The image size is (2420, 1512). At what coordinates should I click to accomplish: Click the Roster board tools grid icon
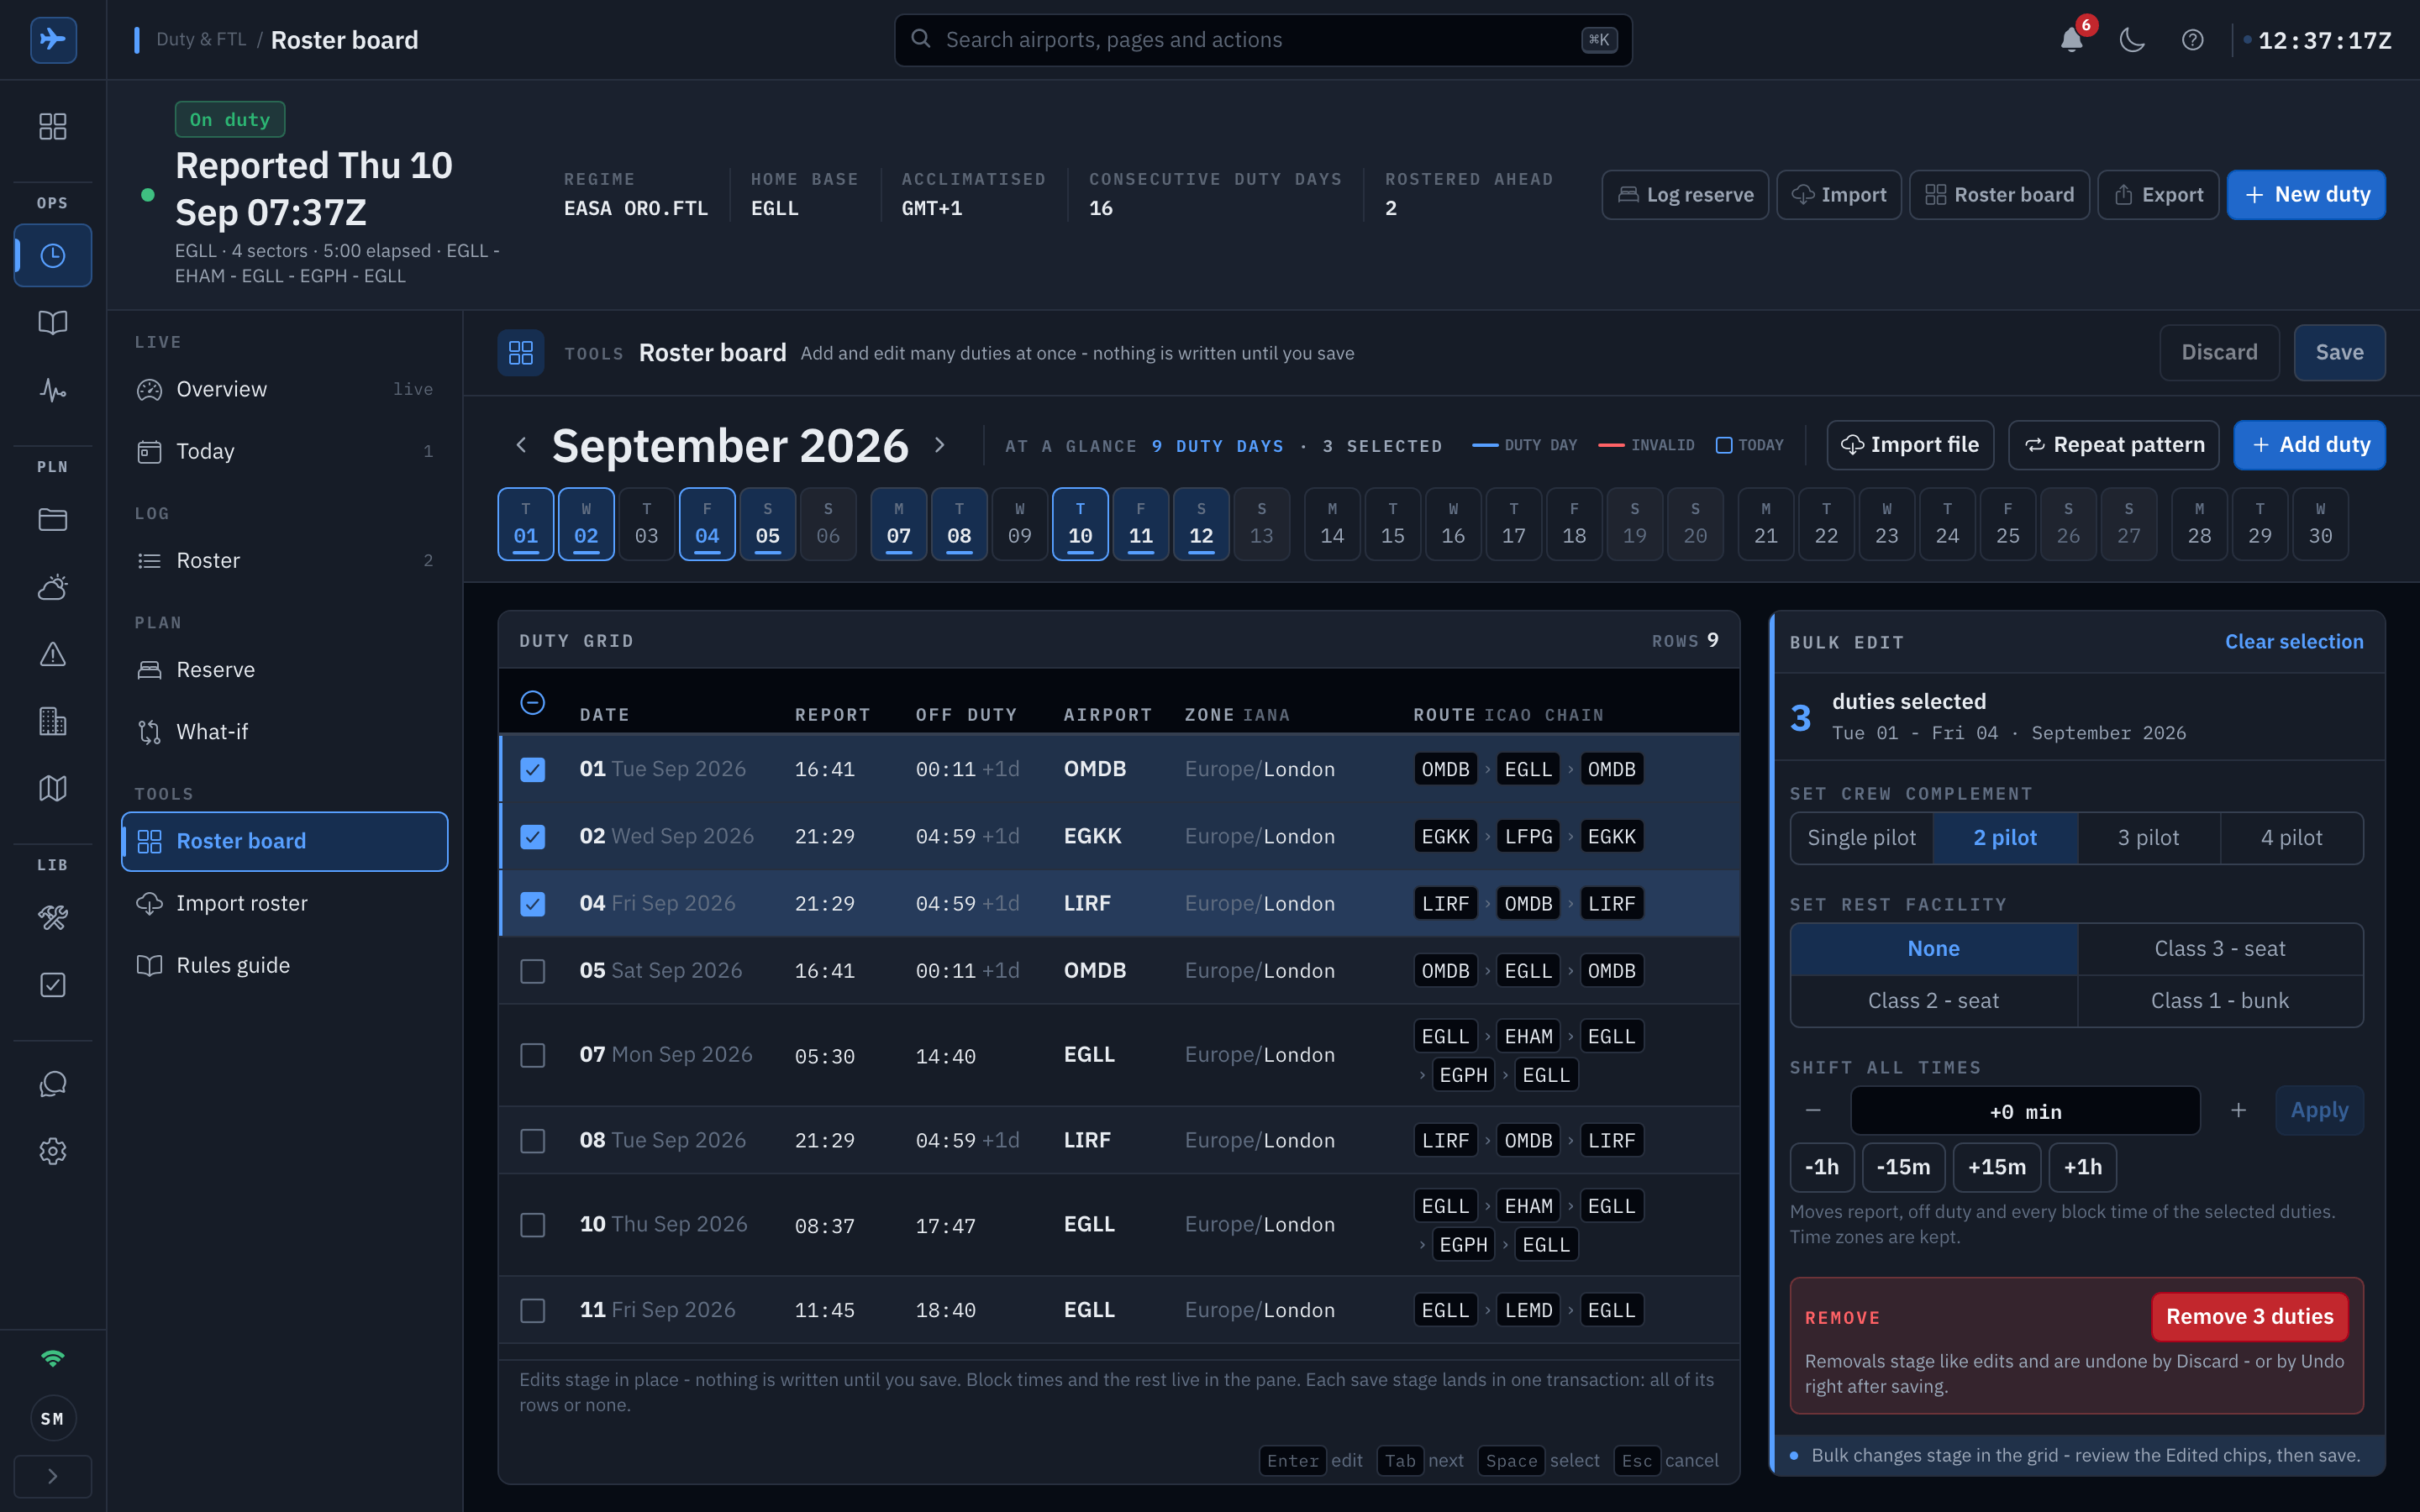(521, 353)
